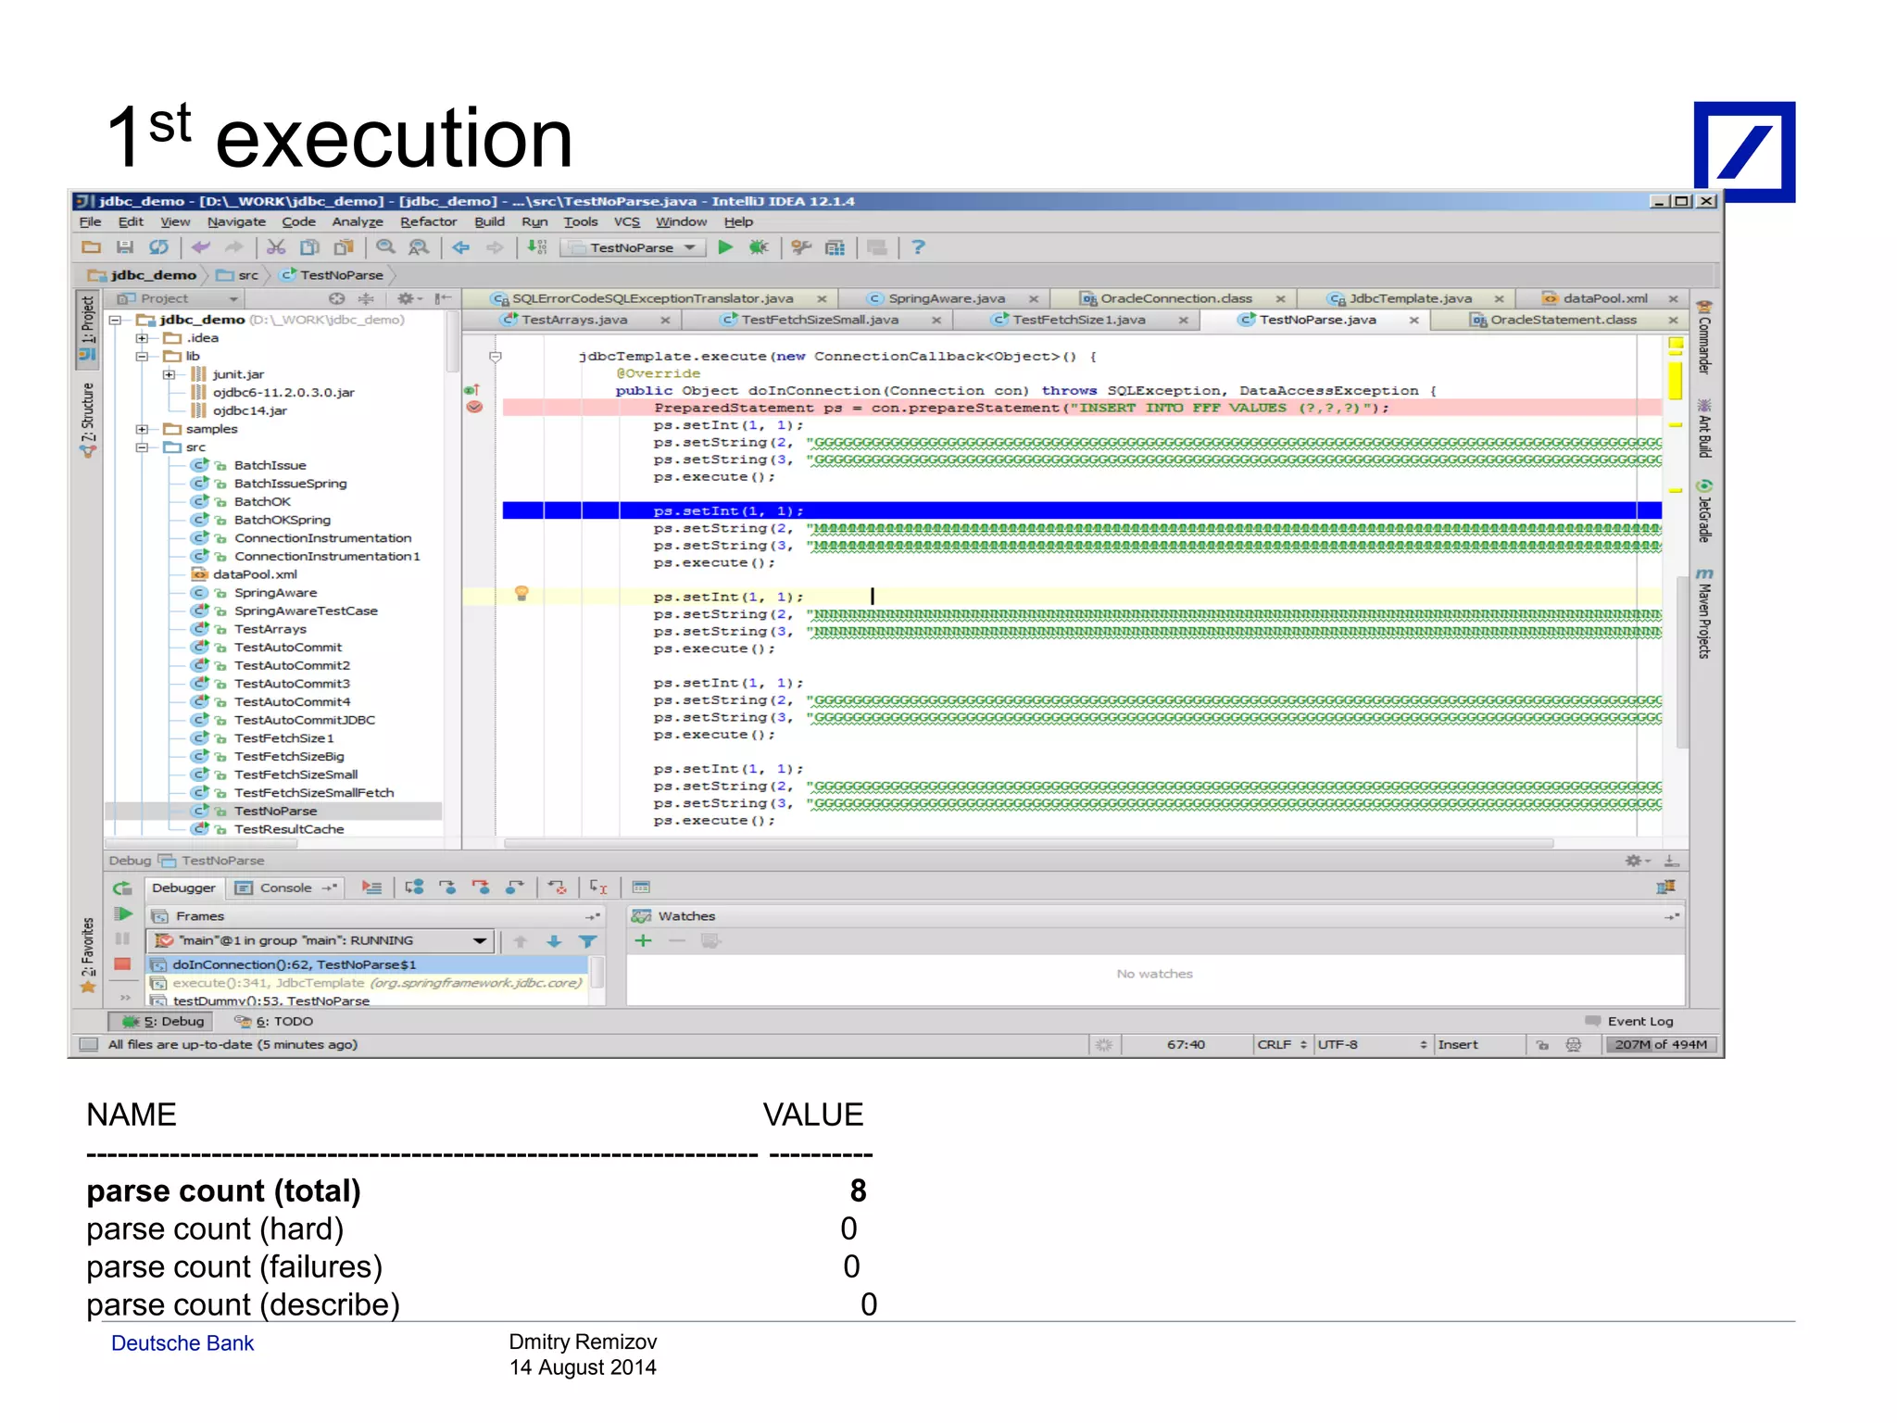Toggle the Ant Build side panel
The width and height of the screenshot is (1897, 1423).
click(1703, 429)
